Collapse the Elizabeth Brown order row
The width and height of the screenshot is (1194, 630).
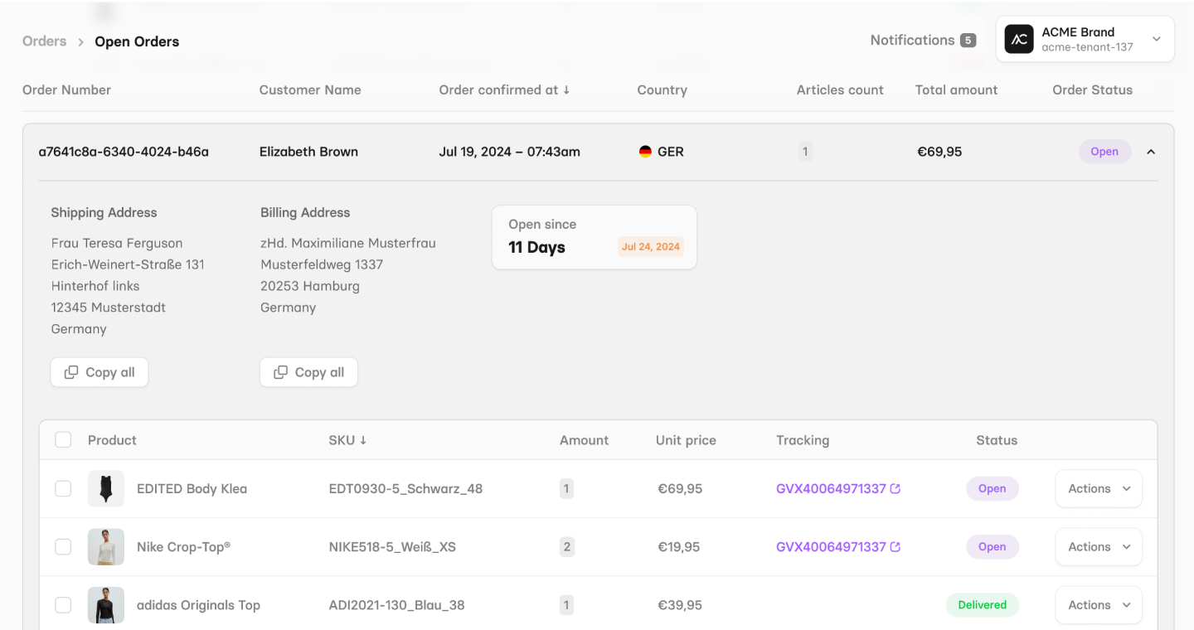click(1151, 152)
